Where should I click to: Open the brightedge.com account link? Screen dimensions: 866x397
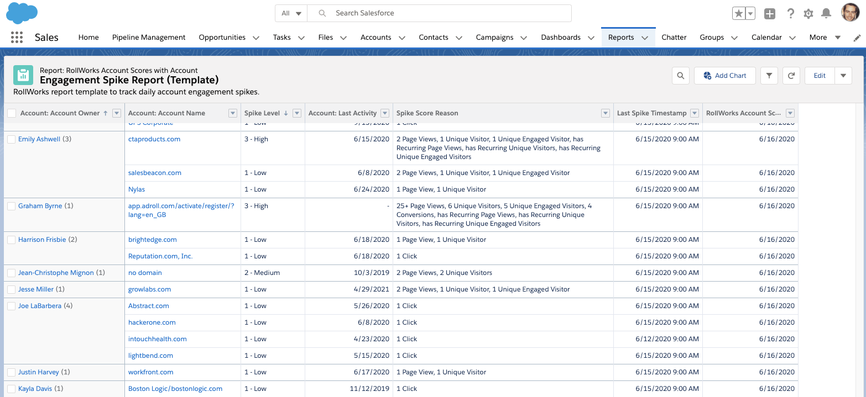coord(153,240)
